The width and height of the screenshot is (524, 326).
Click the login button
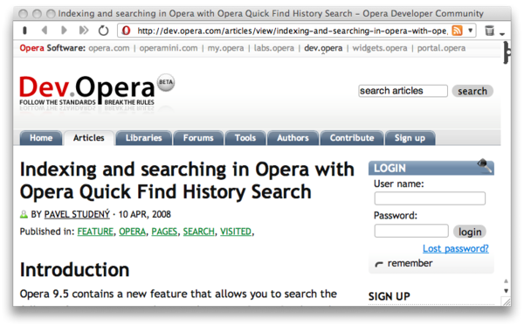pos(470,232)
